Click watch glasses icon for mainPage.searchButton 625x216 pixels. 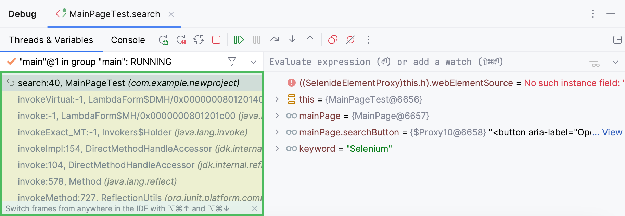tap(292, 132)
